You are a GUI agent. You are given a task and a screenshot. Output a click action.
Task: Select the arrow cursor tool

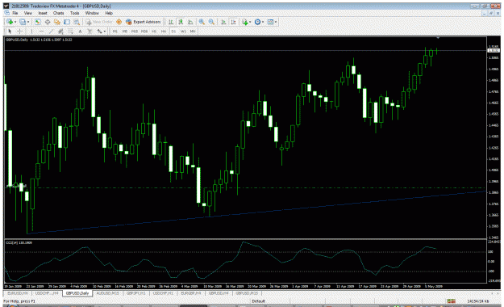[x=10, y=32]
